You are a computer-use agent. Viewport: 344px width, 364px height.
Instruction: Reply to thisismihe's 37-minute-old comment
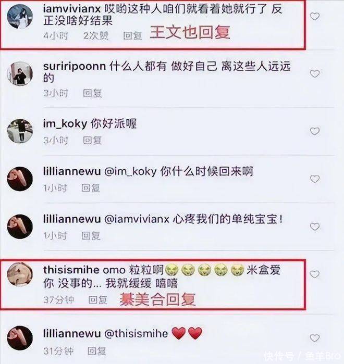pyautogui.click(x=98, y=300)
